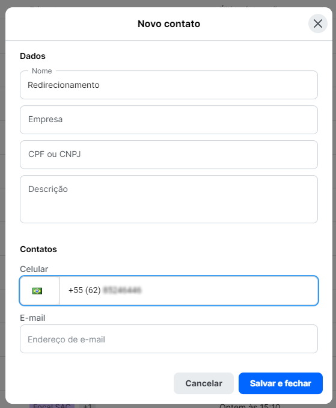This screenshot has height=408, width=336.
Task: Click the Novo contato dialog title
Action: 169,23
